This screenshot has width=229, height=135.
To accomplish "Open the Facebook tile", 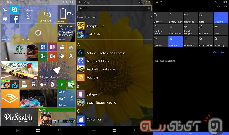I will point(15,19).
